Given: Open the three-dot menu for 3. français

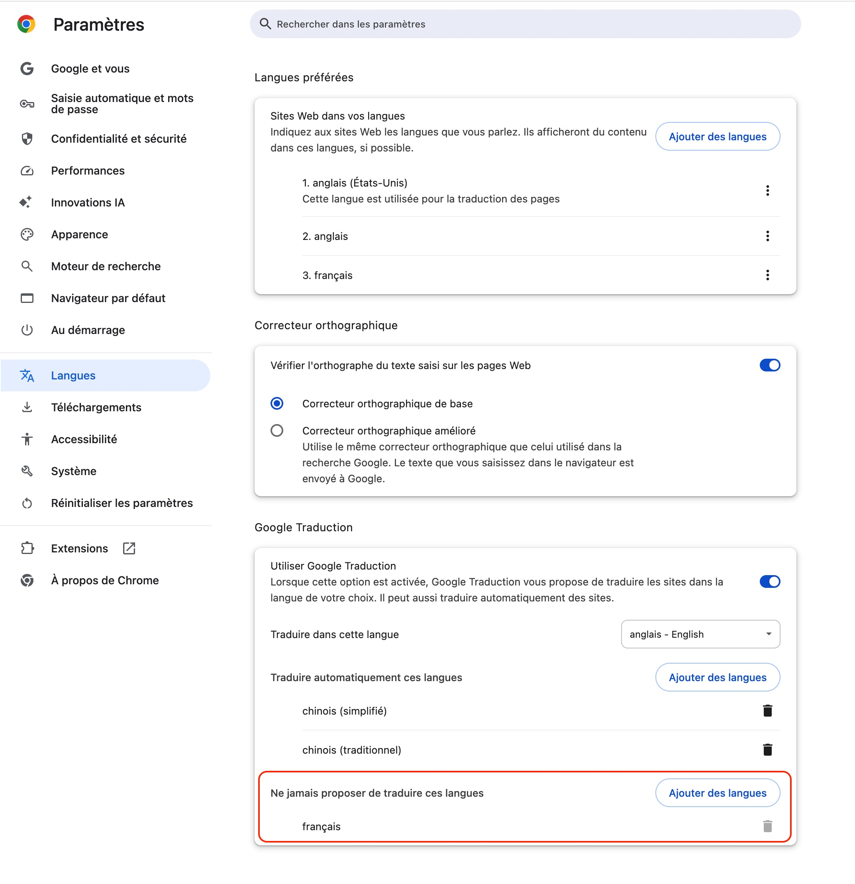Looking at the screenshot, I should click(767, 275).
